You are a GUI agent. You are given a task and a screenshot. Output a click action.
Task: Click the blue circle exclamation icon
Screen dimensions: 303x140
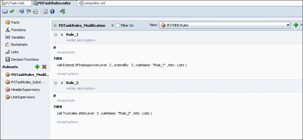52,12
